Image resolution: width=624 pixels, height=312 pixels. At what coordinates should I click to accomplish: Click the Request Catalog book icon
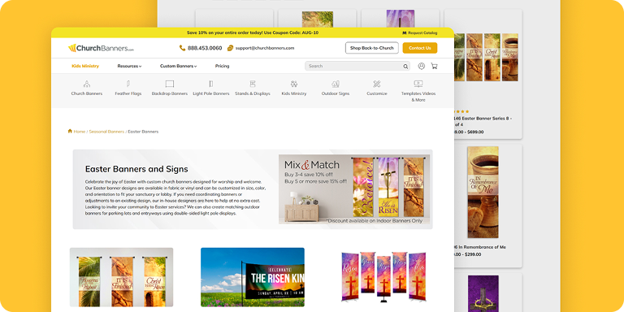pos(405,33)
